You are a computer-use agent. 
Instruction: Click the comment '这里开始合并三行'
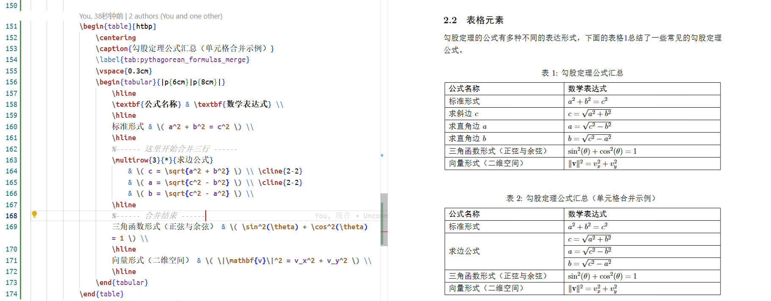coord(174,149)
